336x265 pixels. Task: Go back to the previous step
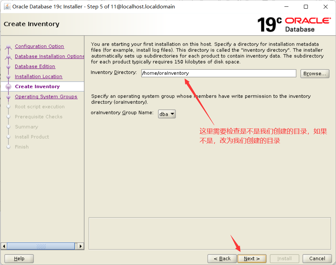pyautogui.click(x=222, y=259)
